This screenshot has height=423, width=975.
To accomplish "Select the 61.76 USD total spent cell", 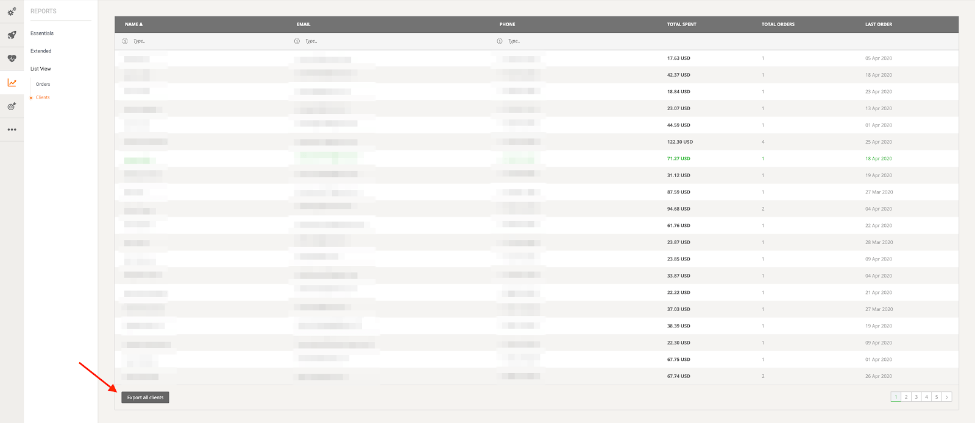I will [678, 226].
